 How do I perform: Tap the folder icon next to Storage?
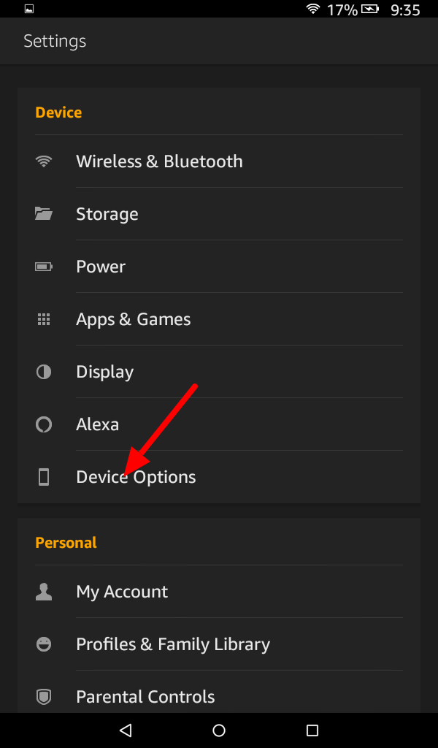(43, 213)
